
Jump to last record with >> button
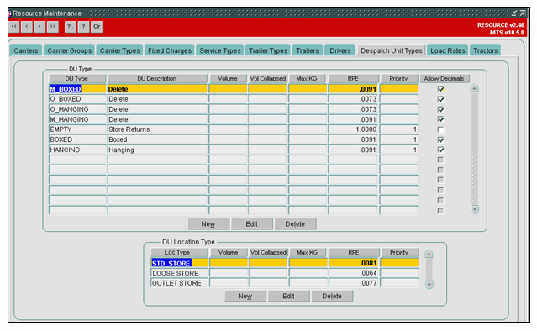coord(53,27)
